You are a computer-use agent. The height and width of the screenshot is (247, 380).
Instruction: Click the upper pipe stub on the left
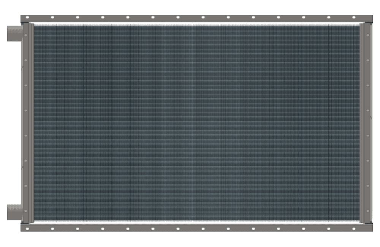click(x=14, y=34)
